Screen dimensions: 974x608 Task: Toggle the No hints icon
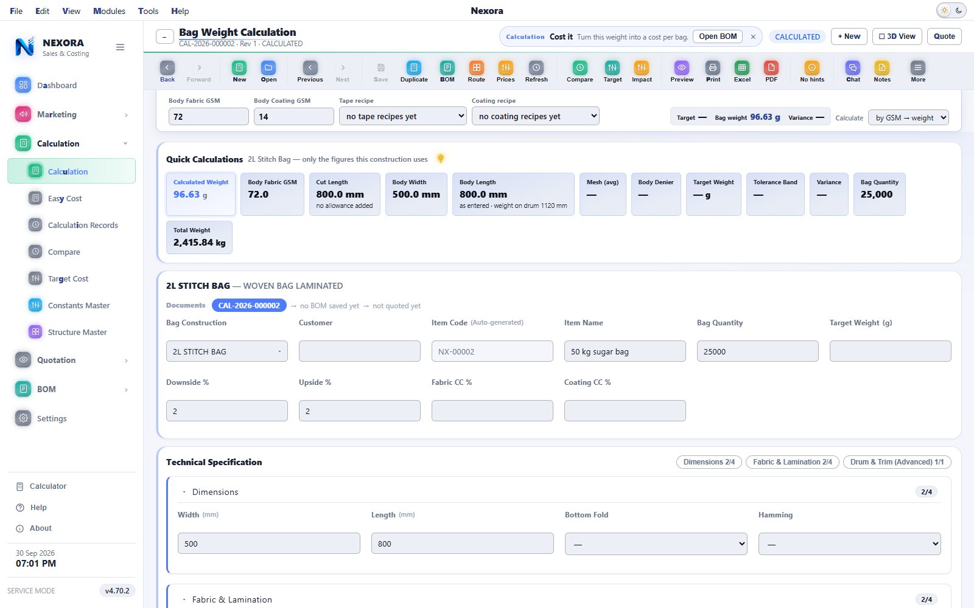click(x=812, y=71)
